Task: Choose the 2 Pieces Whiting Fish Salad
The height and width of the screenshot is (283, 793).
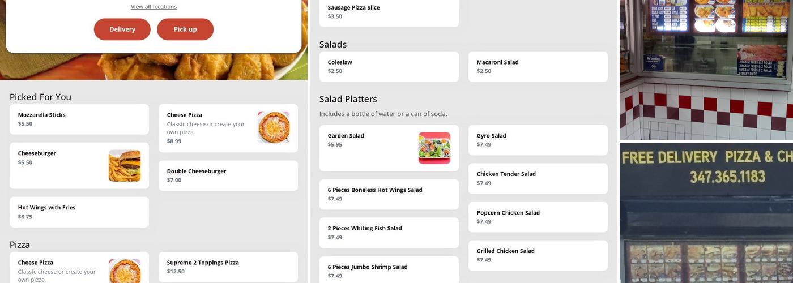Action: pos(389,233)
